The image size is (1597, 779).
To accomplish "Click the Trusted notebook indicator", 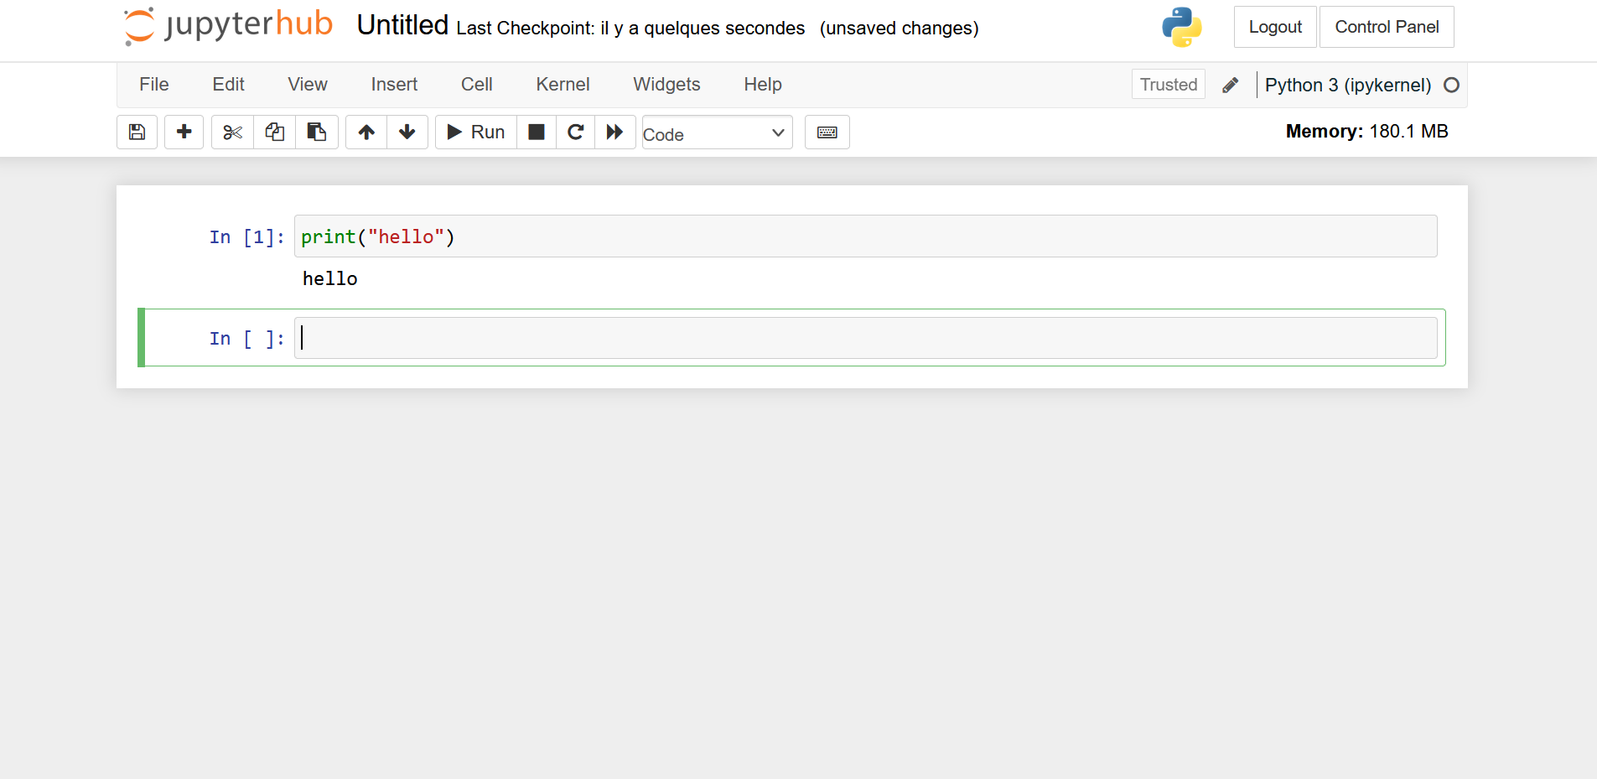I will tap(1169, 85).
